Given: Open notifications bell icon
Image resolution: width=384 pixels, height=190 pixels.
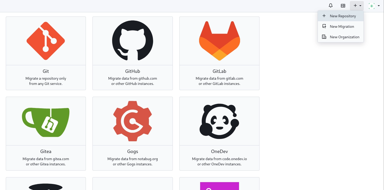Looking at the screenshot, I should (331, 6).
